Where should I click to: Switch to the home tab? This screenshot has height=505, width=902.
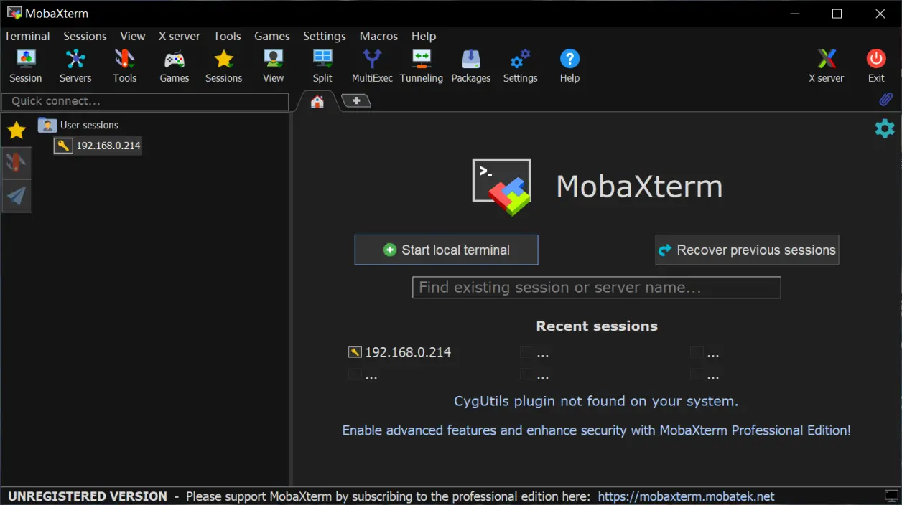(317, 102)
